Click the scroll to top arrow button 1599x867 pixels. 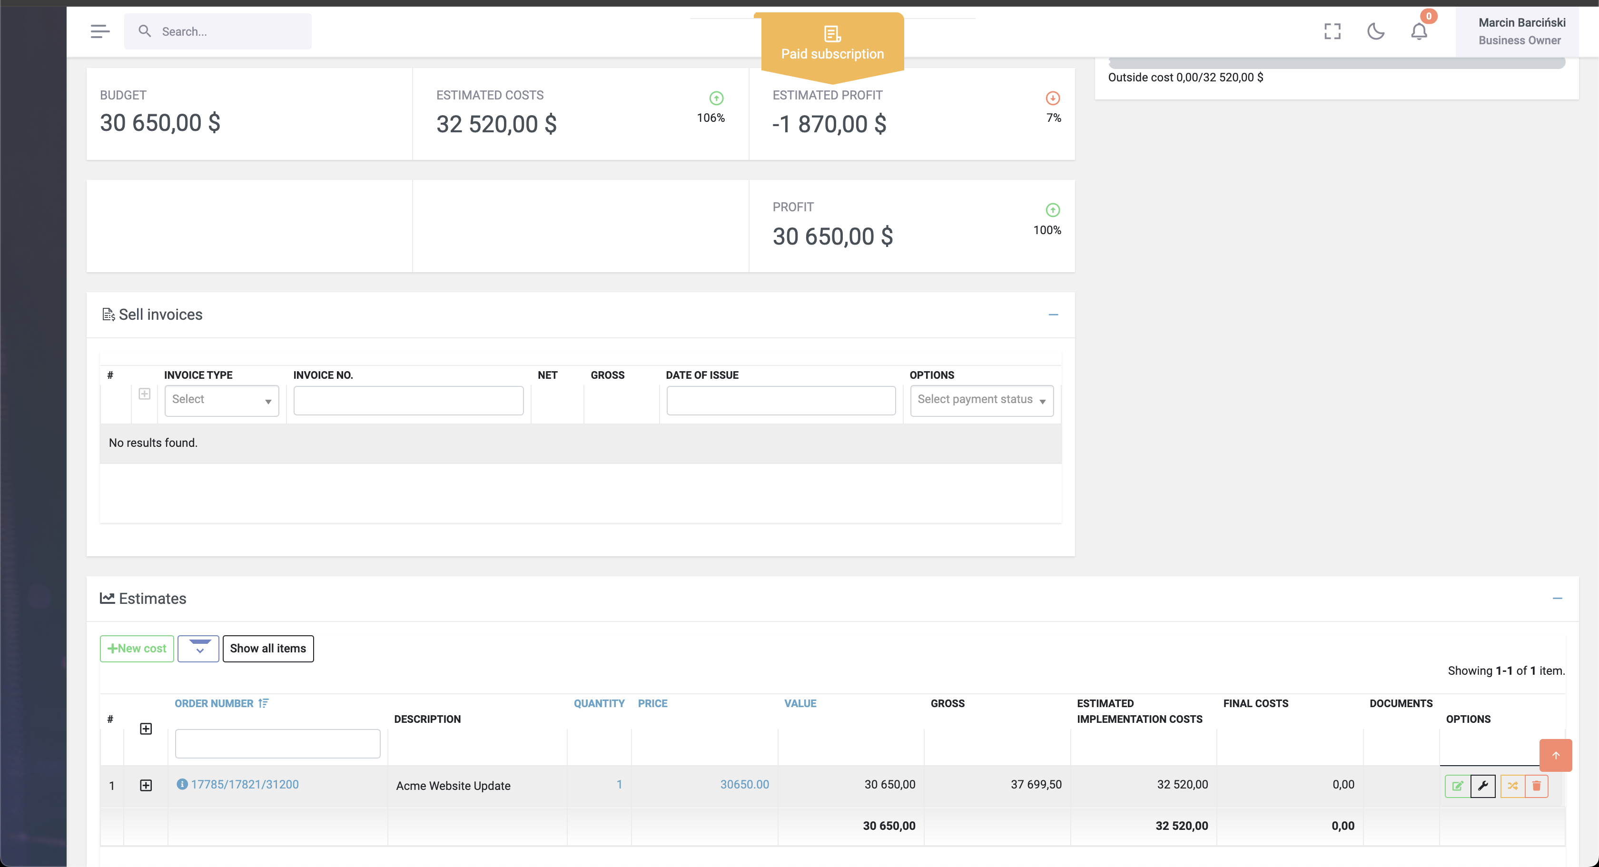1556,755
